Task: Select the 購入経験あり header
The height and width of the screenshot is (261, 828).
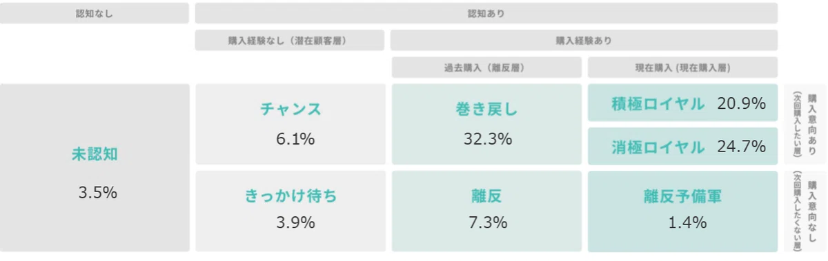Action: click(x=584, y=41)
